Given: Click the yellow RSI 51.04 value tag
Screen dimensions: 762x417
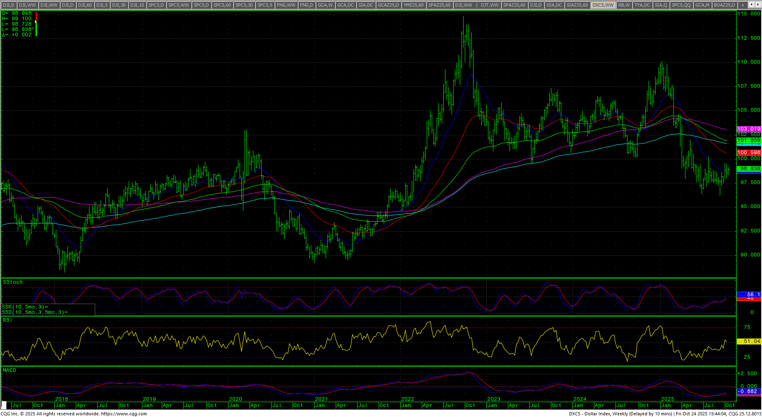Looking at the screenshot, I should pyautogui.click(x=749, y=341).
